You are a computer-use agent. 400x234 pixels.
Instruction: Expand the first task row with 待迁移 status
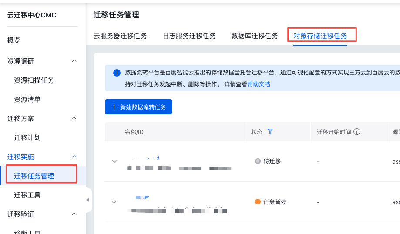pos(114,161)
